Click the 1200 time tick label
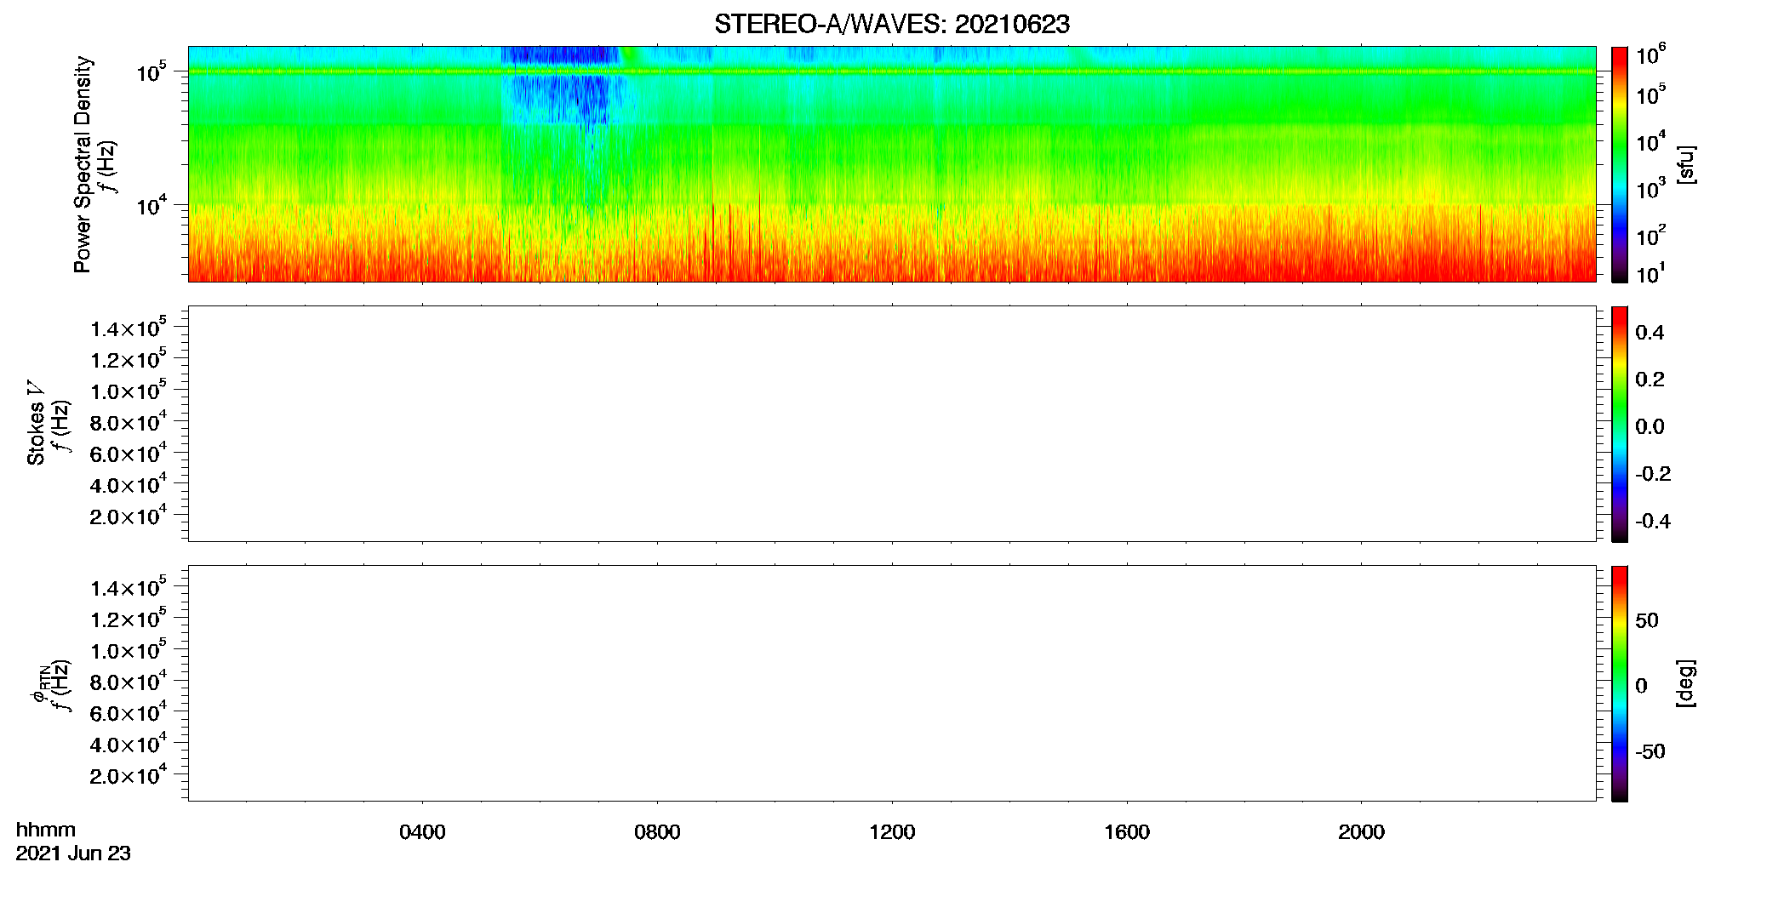The height and width of the screenshot is (919, 1784). coord(892,832)
